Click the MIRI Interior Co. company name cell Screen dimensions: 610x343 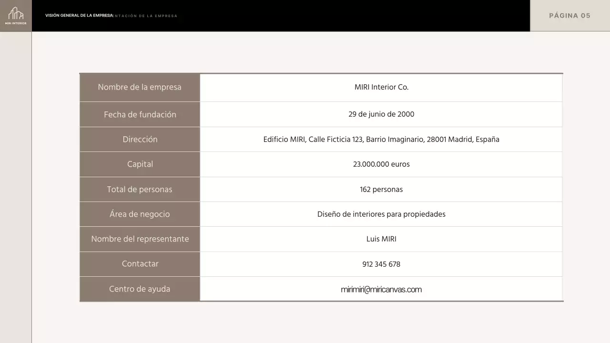tap(381, 87)
